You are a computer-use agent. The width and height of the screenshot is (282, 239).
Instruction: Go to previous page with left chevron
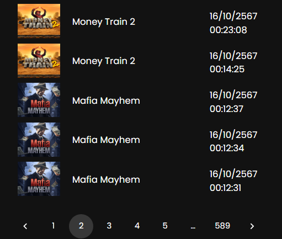point(25,226)
